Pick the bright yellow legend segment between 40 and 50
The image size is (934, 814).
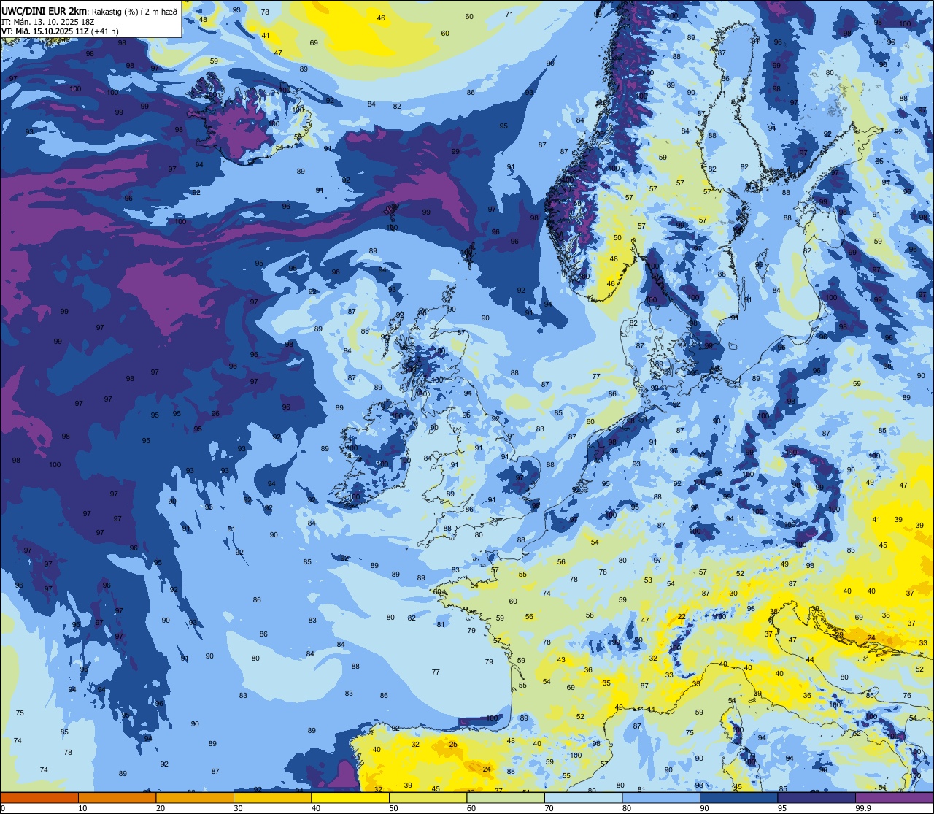(350, 797)
